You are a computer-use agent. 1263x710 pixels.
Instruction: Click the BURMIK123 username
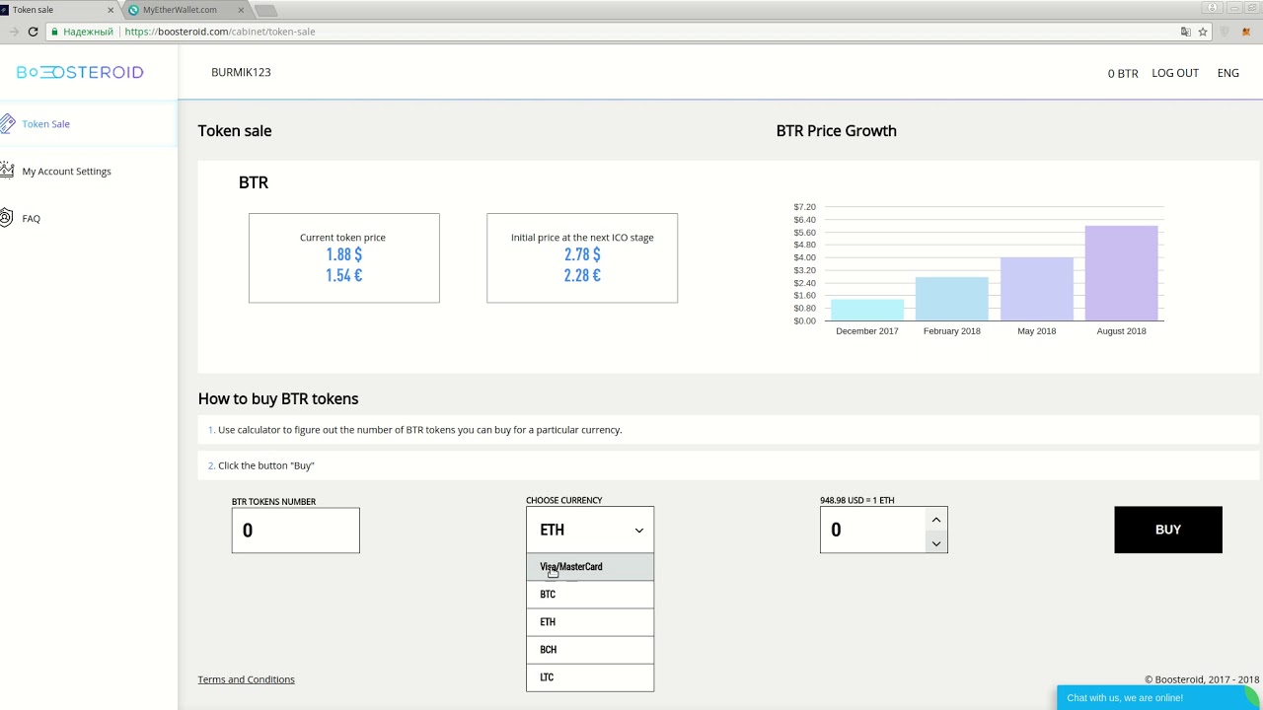pos(241,72)
